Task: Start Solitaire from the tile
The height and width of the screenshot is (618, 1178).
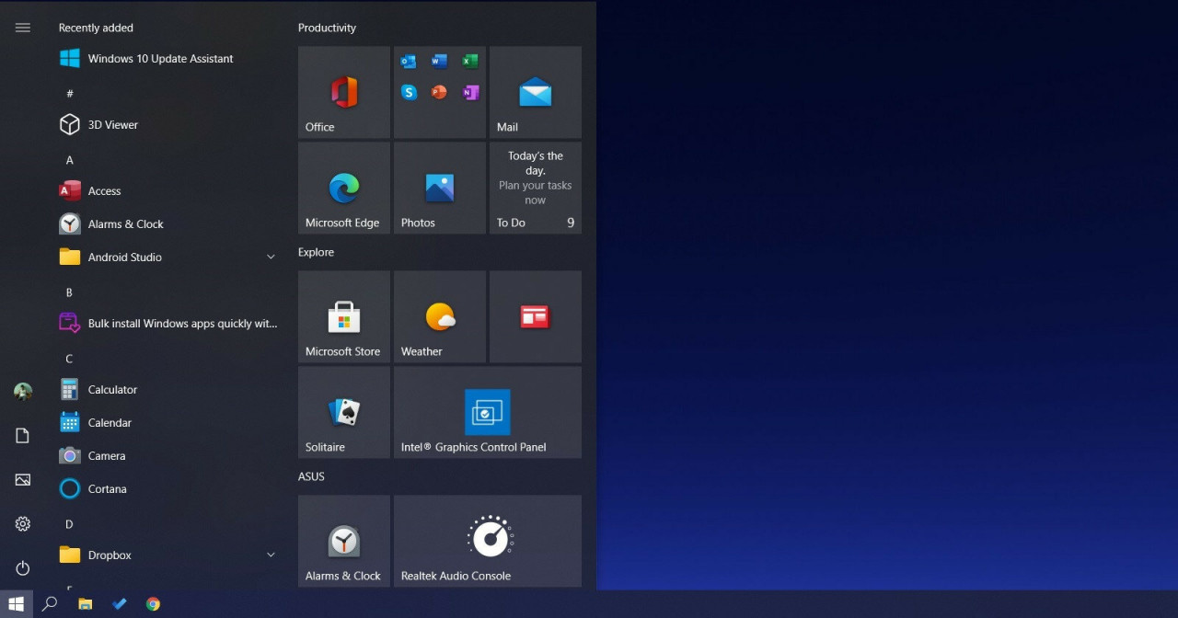Action: pyautogui.click(x=343, y=413)
